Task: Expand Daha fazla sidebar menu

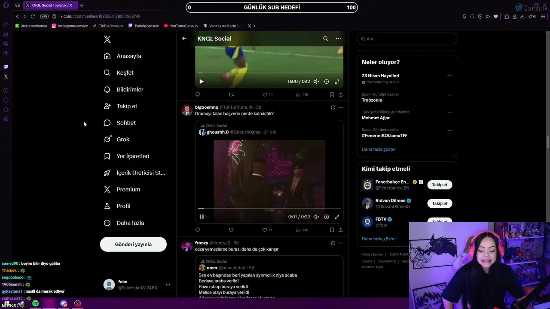Action: (124, 223)
